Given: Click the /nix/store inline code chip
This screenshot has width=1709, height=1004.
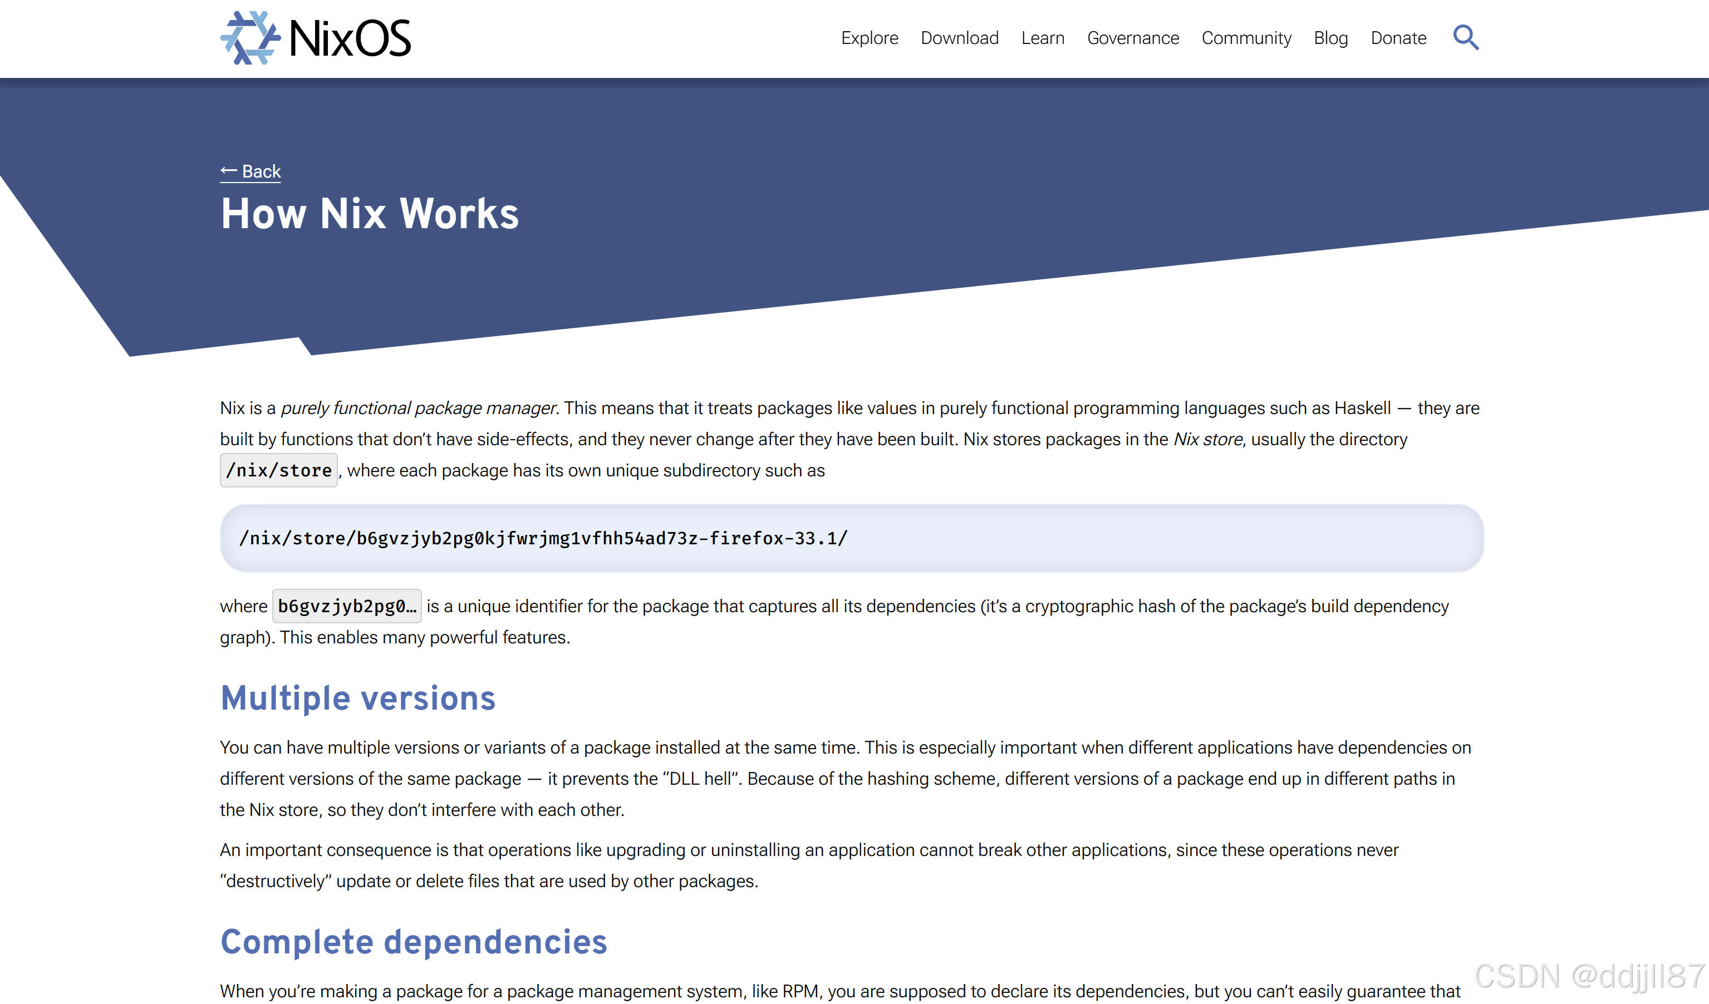Looking at the screenshot, I should [x=279, y=470].
